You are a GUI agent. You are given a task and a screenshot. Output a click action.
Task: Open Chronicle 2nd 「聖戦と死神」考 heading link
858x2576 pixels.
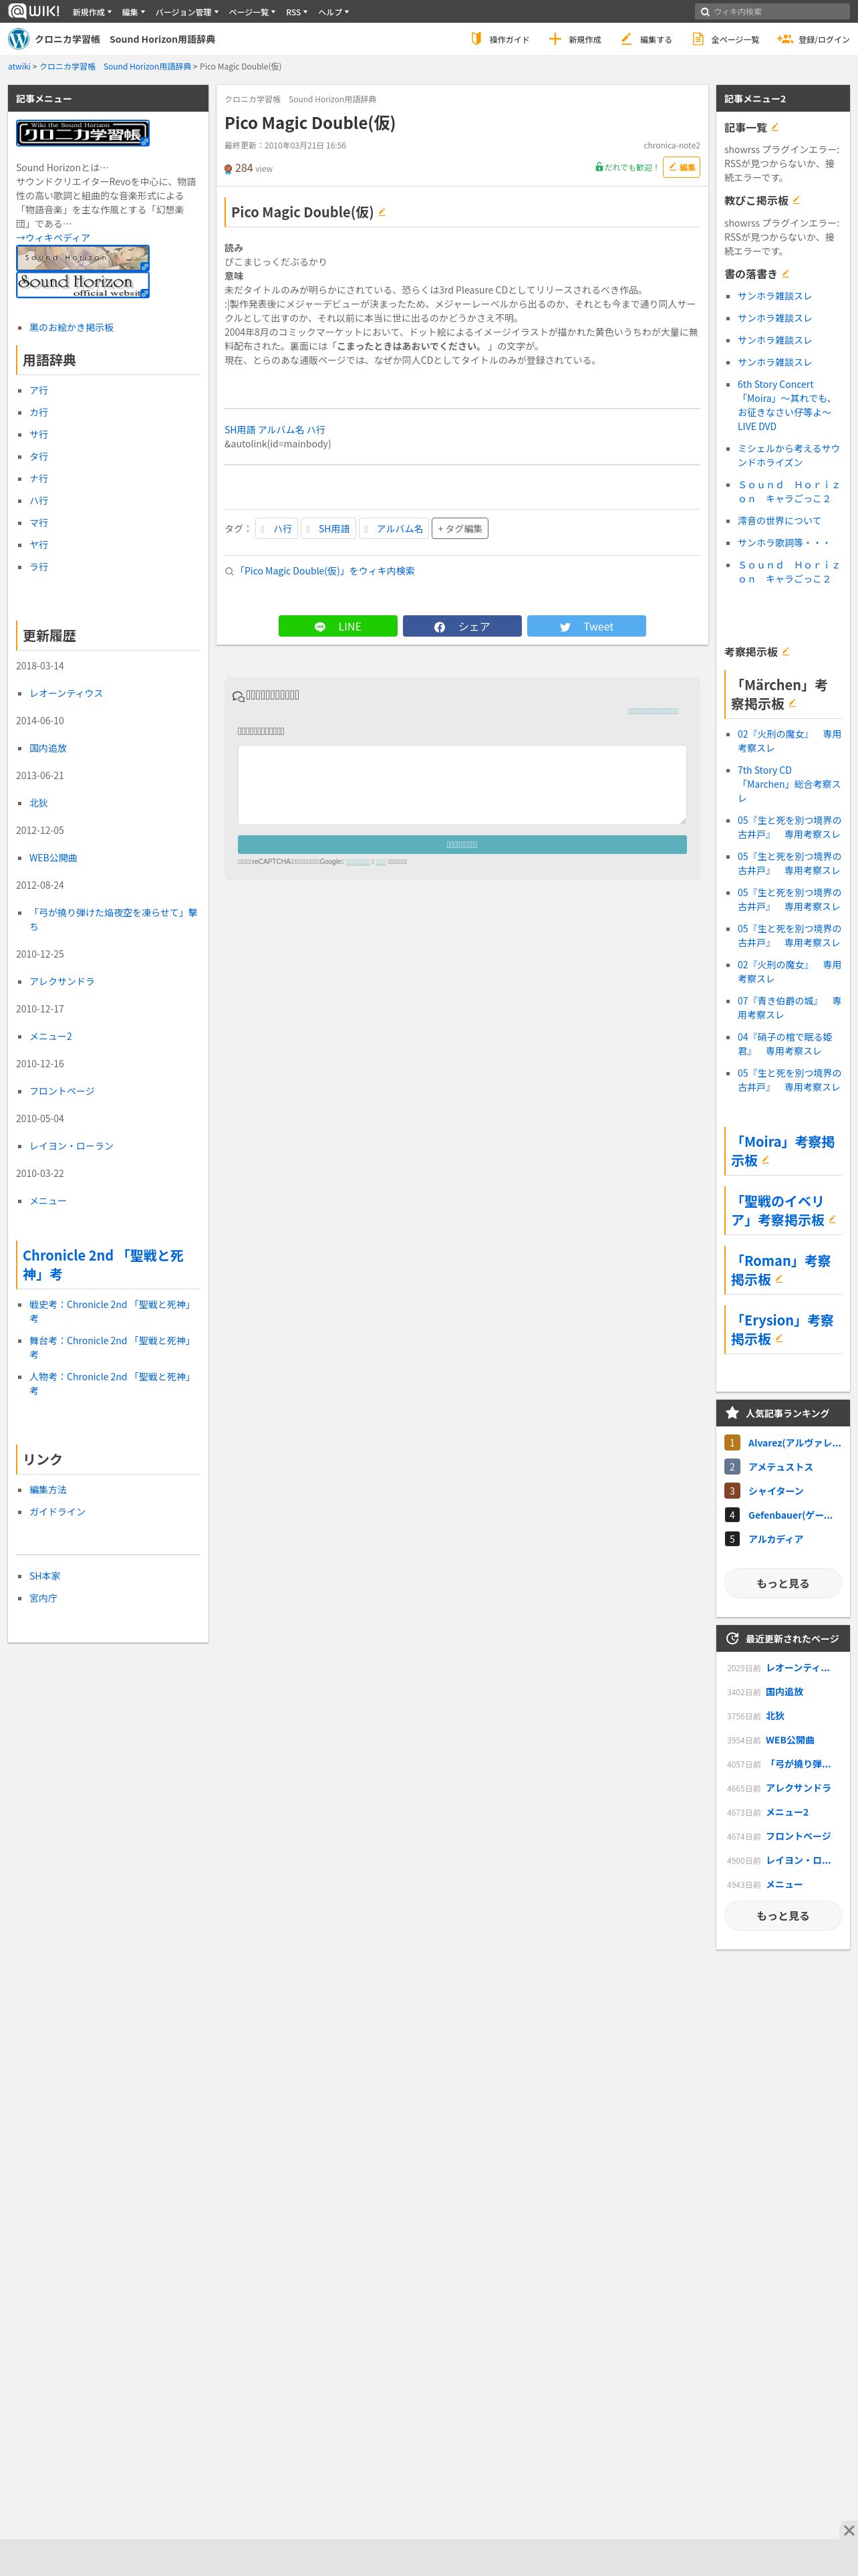tap(103, 1264)
